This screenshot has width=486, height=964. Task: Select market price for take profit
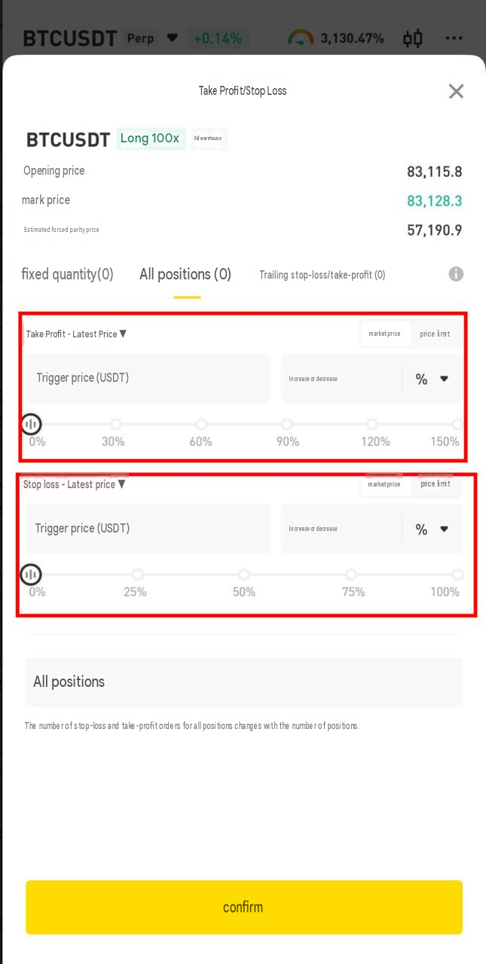click(385, 334)
